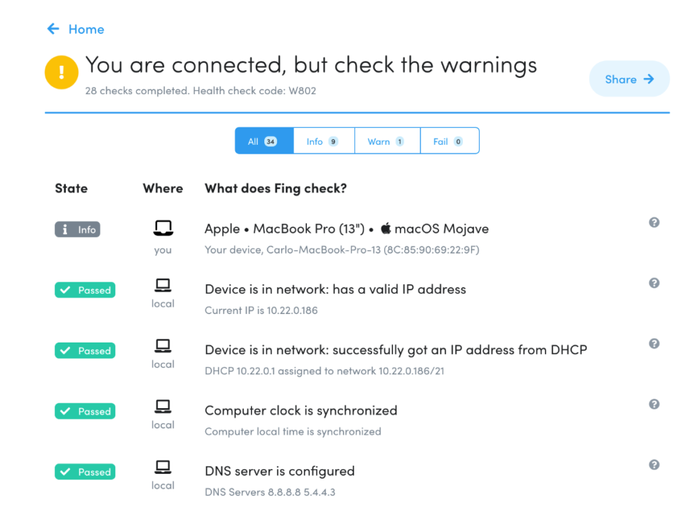
Task: Click the Apple logo before macOS Mojave
Action: click(386, 228)
